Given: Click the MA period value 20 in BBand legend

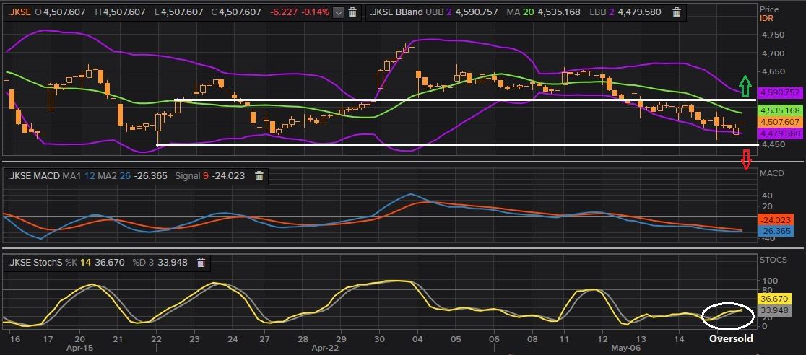Looking at the screenshot, I should click(x=529, y=12).
